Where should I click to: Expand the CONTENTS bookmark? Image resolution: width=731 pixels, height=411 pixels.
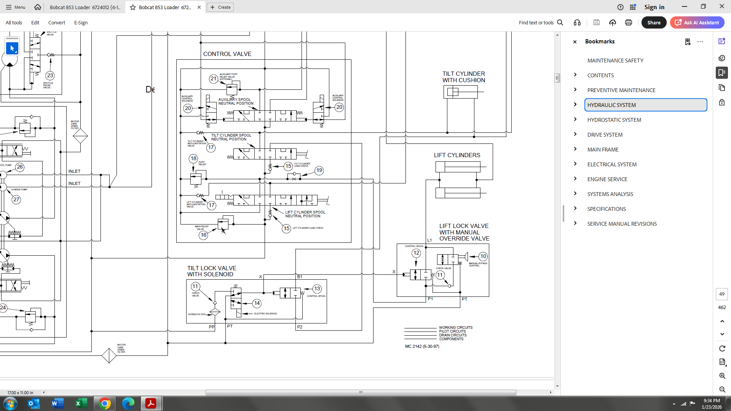point(575,75)
